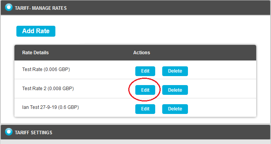
Task: Delete the Test Rate (0.006 GBP) entry
Action: click(x=175, y=71)
